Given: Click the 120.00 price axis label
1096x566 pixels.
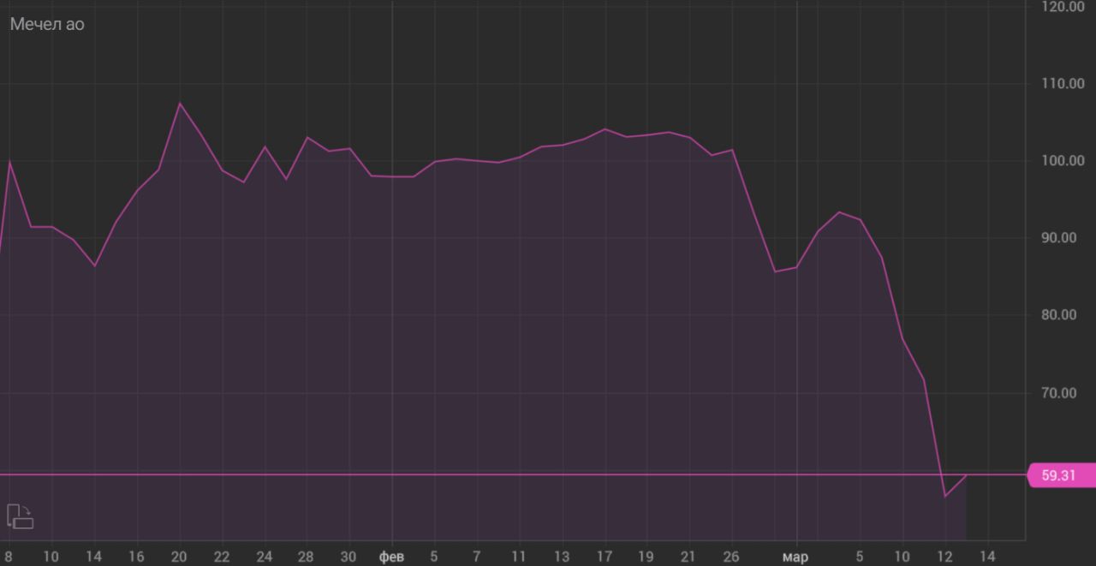Looking at the screenshot, I should click(1063, 7).
